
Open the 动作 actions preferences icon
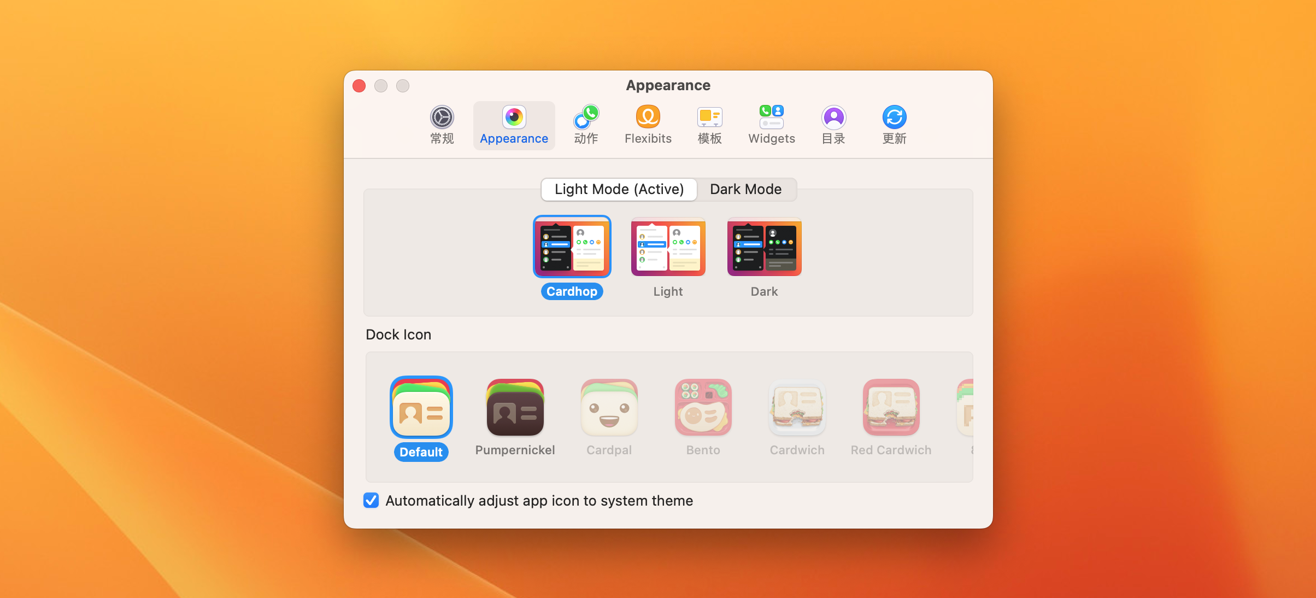click(586, 125)
